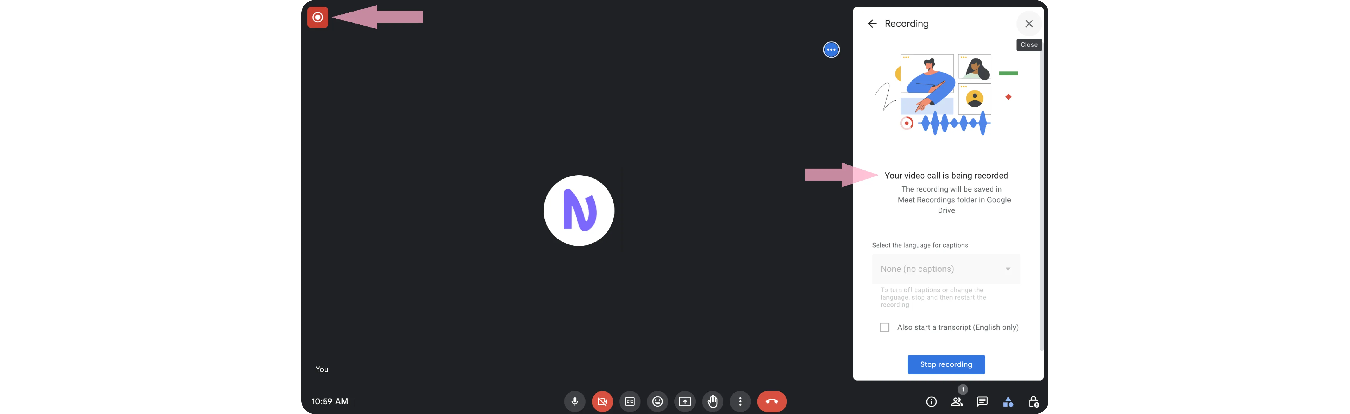Click the Present now screen-share icon
Screen dimensions: 1350x414
(x=685, y=401)
